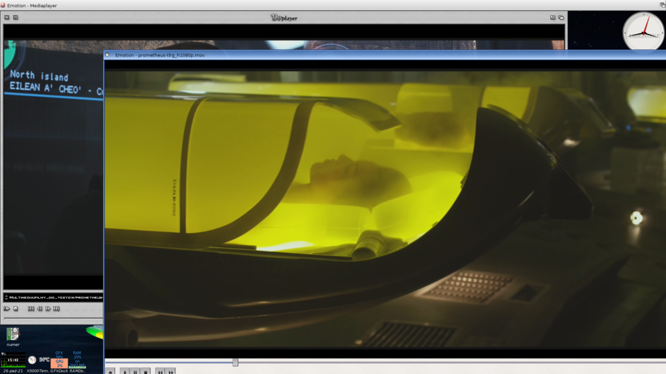Skip to next track in DVplayer
Image resolution: width=666 pixels, height=374 pixels.
57,308
